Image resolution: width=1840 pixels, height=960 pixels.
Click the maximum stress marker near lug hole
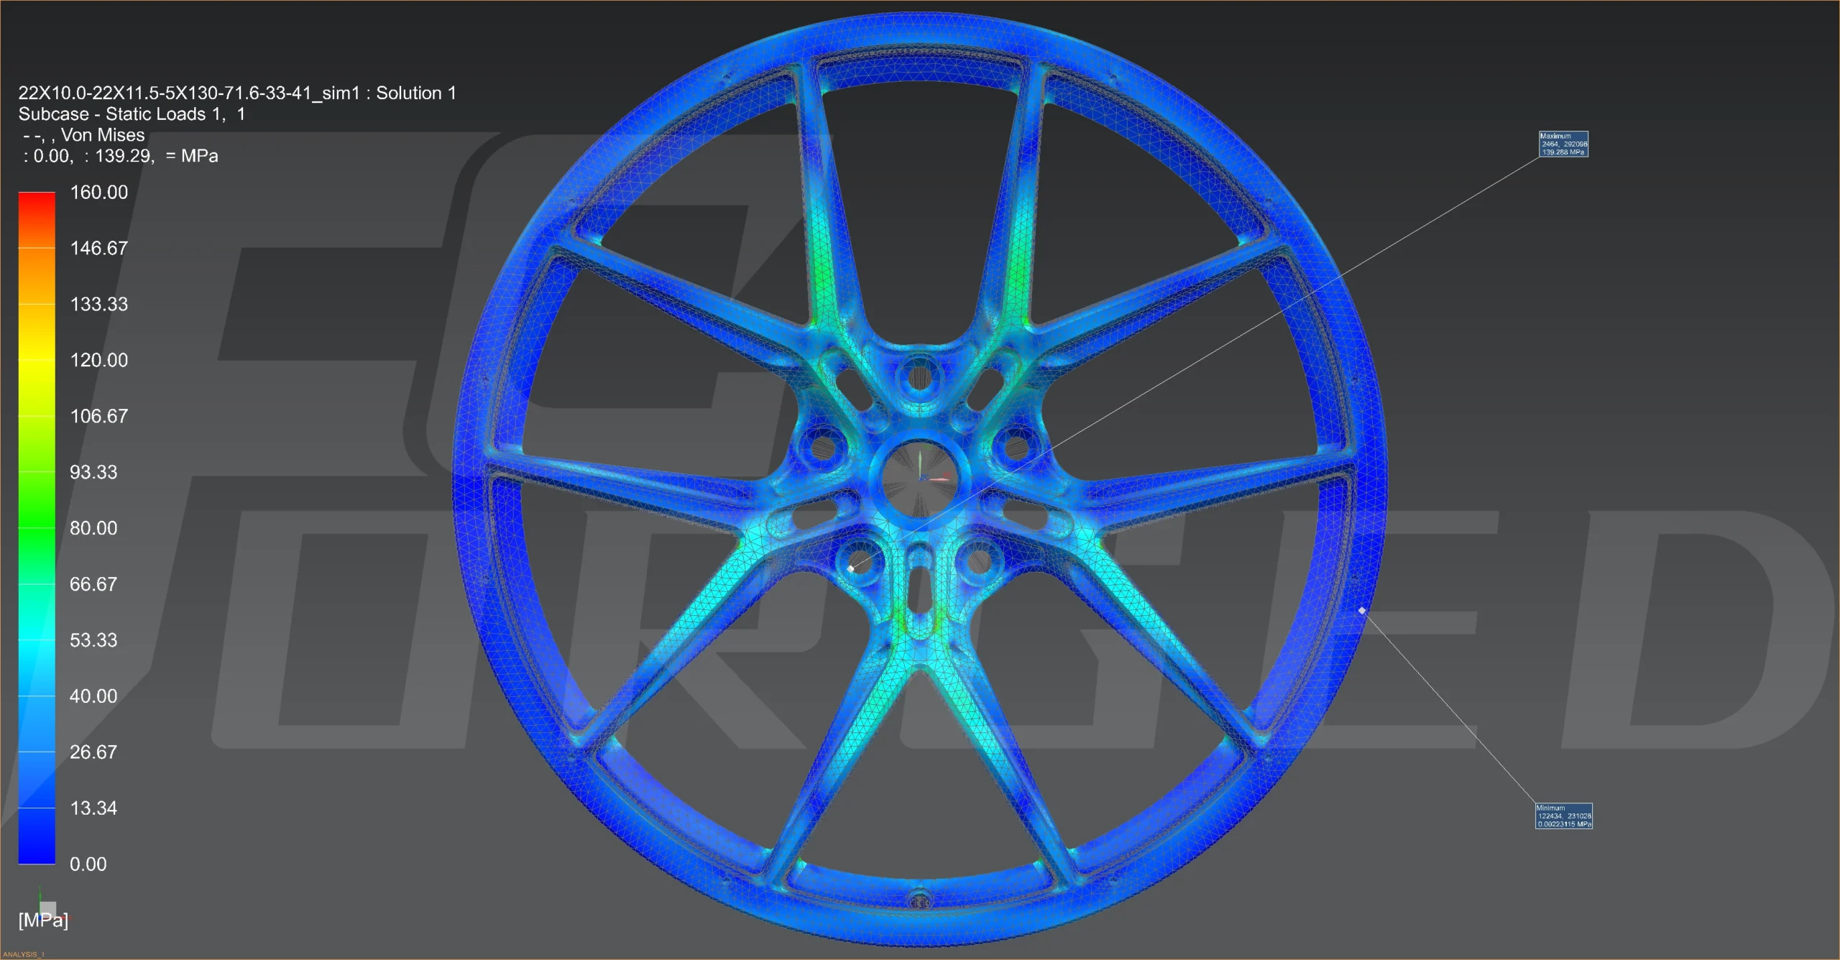pos(851,568)
